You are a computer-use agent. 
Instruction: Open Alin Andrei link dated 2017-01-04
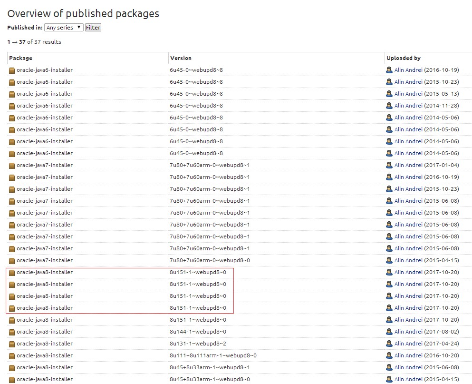tap(408, 165)
